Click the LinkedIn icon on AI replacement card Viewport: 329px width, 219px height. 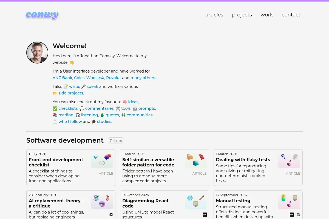111,215
